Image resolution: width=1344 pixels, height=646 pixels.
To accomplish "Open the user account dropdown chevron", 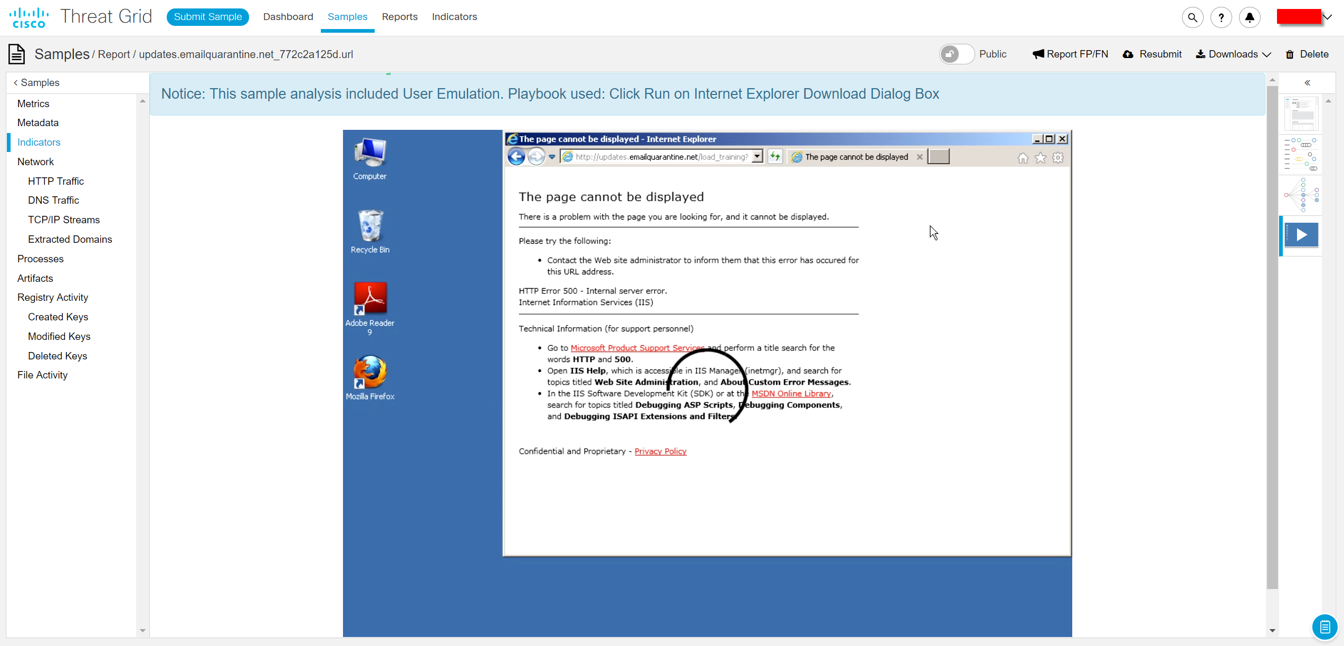I will 1328,17.
